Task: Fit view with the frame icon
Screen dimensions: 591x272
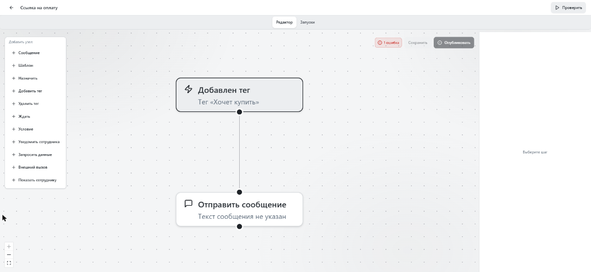Action: pyautogui.click(x=9, y=263)
